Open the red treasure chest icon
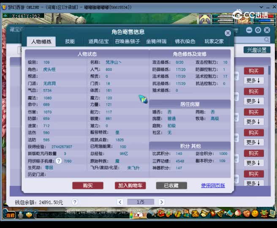The image size is (277, 228). (x=161, y=213)
